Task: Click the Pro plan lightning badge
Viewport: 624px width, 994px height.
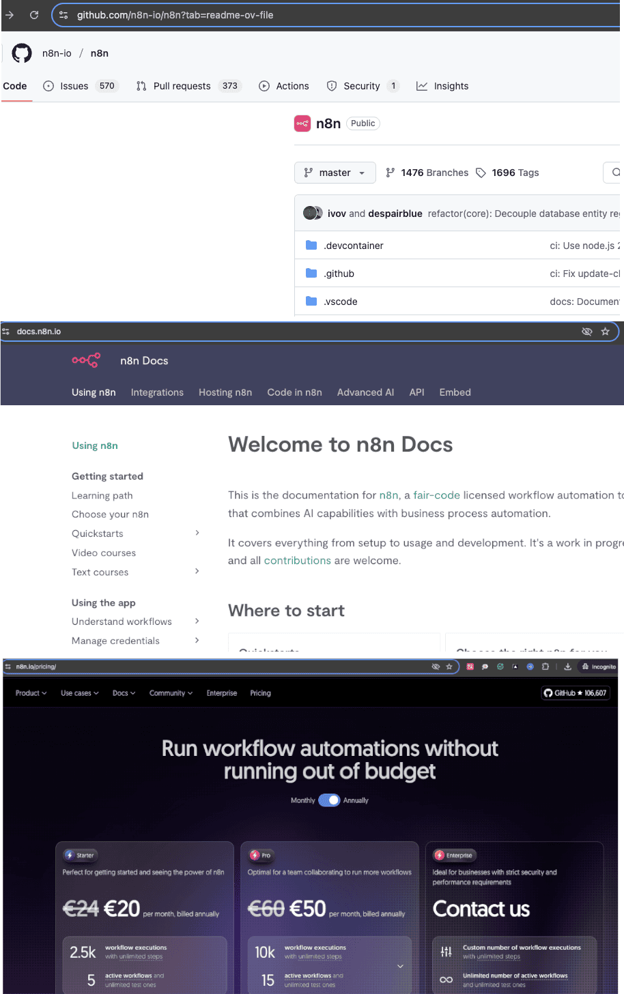Action: pyautogui.click(x=261, y=855)
